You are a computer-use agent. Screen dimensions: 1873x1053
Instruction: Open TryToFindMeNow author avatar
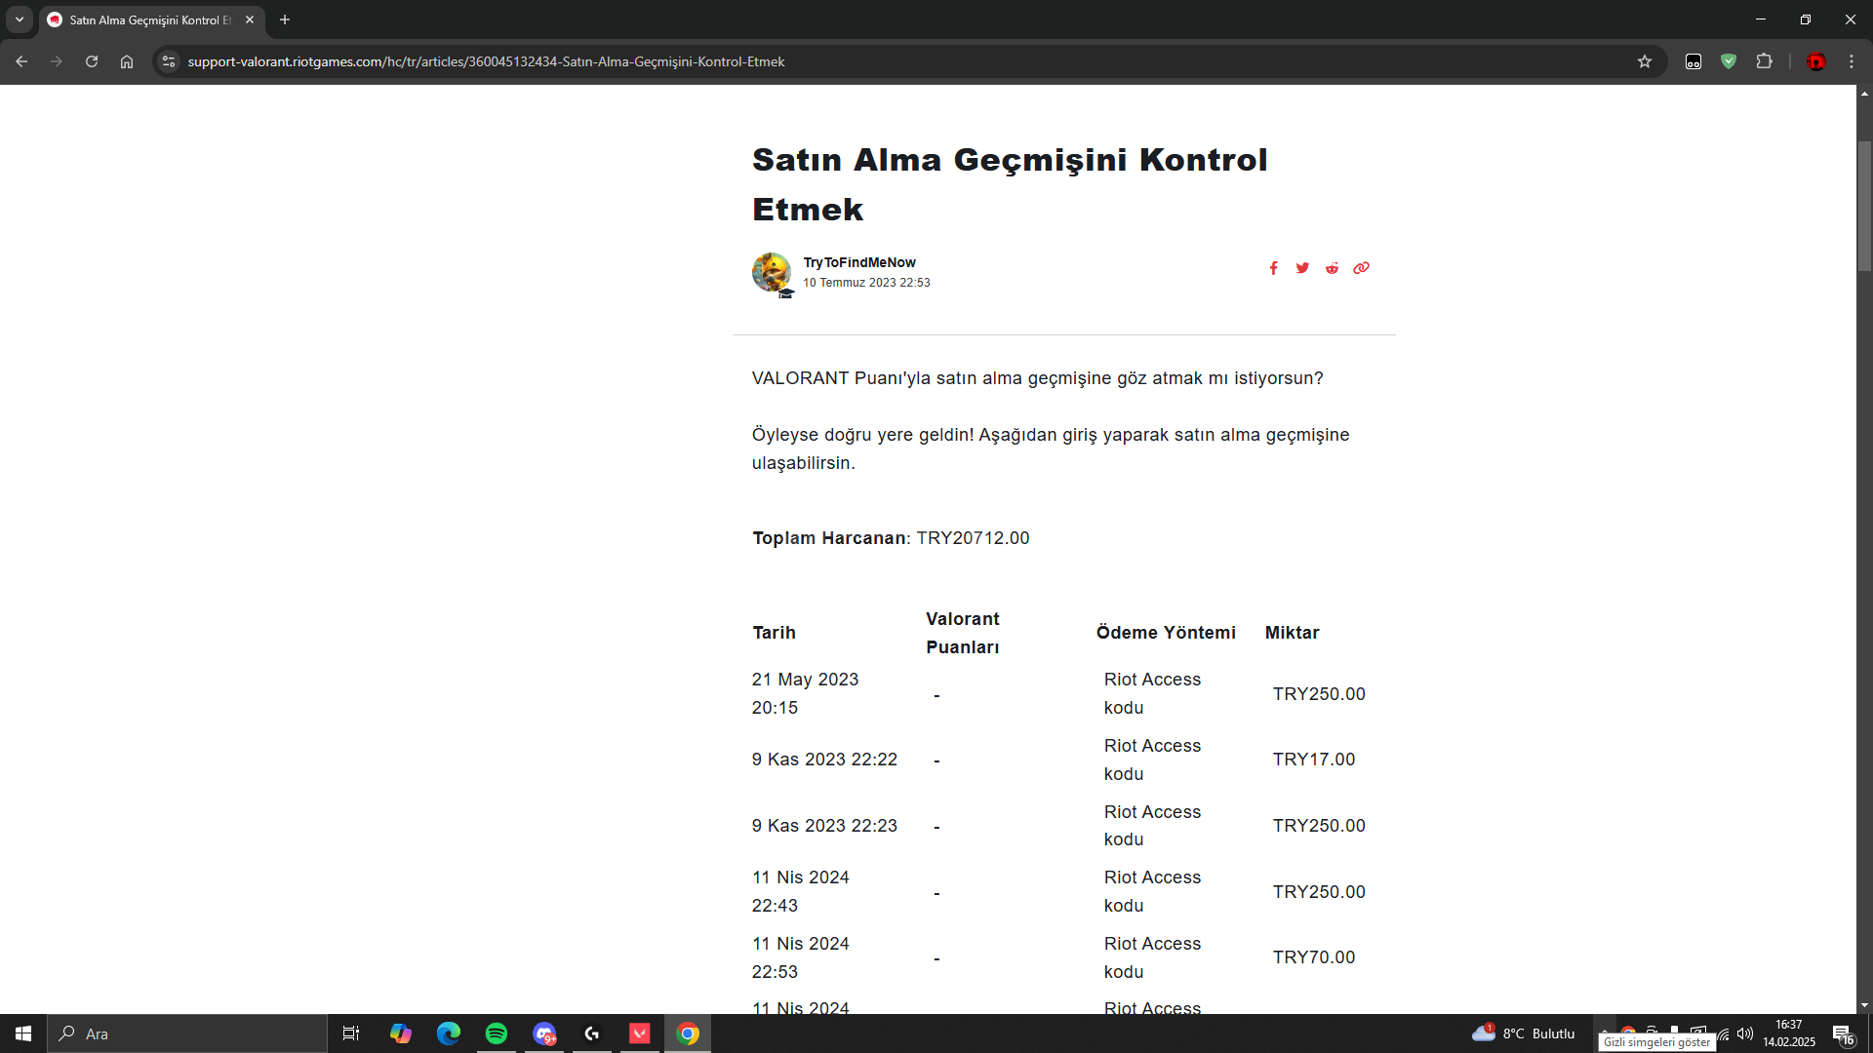coord(772,273)
